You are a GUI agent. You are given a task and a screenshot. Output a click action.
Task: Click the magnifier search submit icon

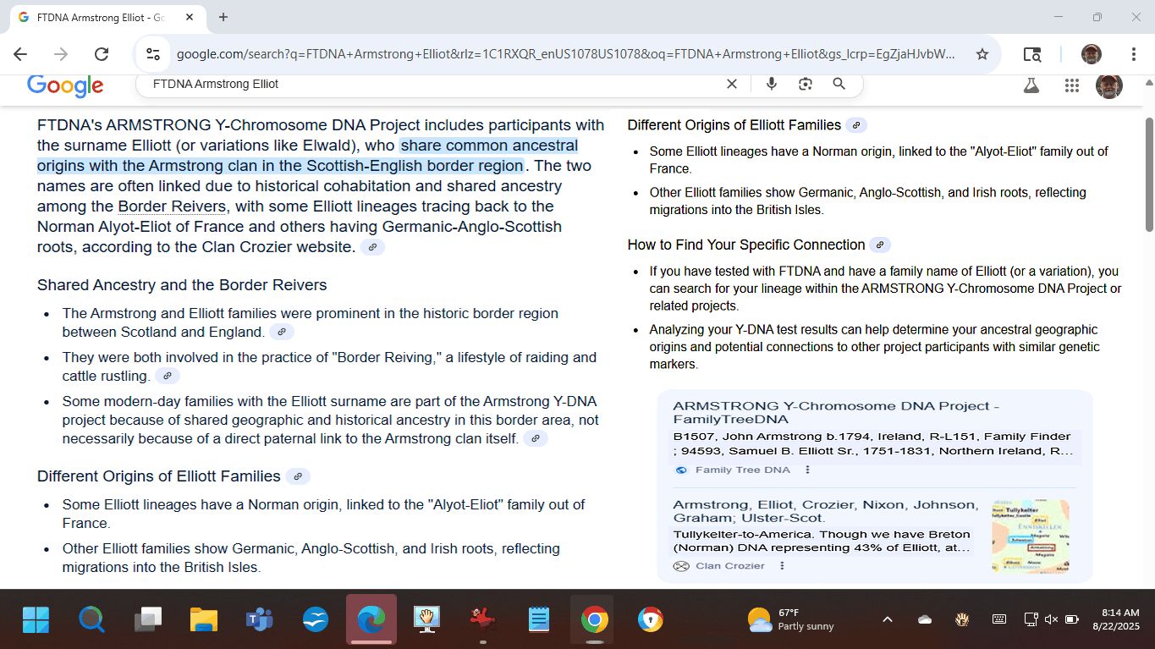point(839,84)
